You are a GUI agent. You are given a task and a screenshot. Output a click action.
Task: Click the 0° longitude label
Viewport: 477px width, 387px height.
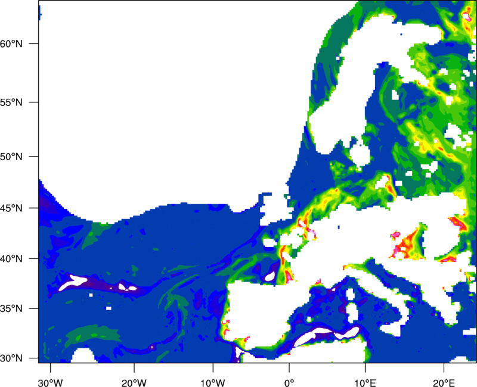(x=289, y=383)
